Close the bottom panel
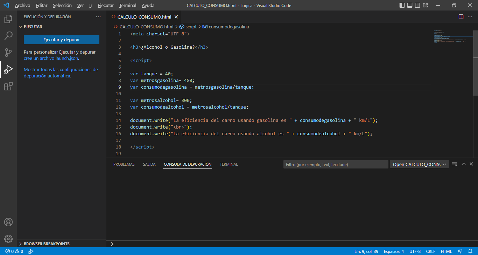Image resolution: width=478 pixels, height=255 pixels. tap(471, 164)
